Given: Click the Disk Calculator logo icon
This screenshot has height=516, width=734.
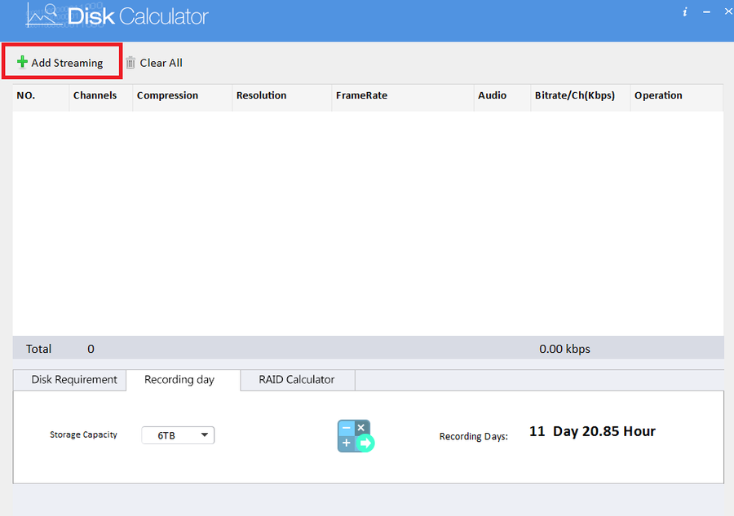Looking at the screenshot, I should click(45, 16).
